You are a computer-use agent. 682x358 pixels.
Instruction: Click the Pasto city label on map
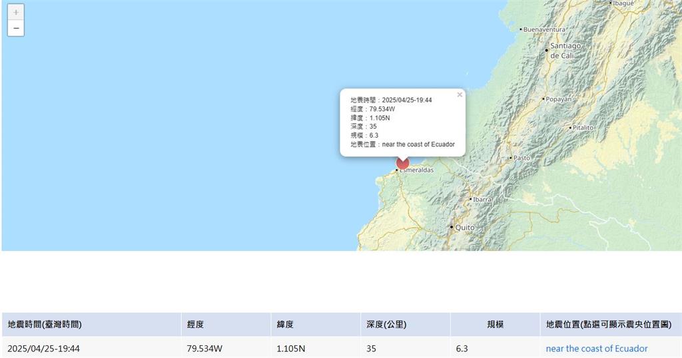pyautogui.click(x=521, y=158)
